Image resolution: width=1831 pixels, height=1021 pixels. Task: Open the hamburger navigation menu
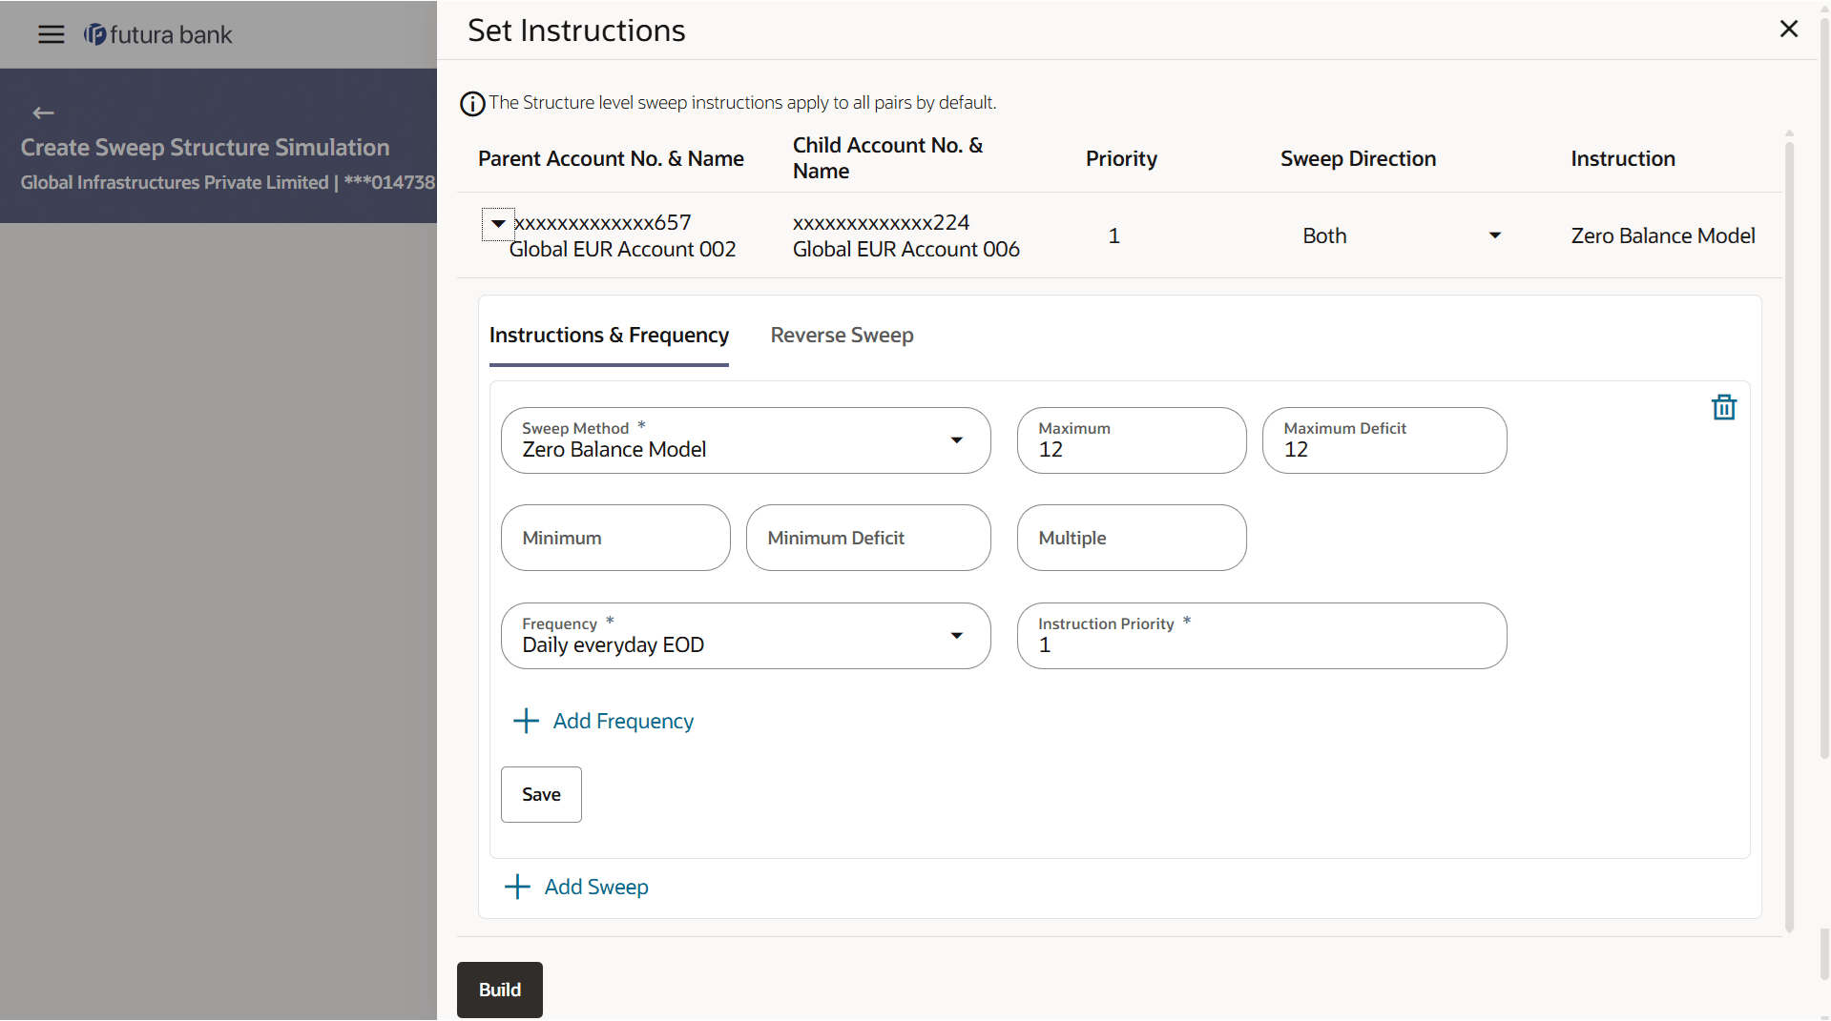pos(51,35)
